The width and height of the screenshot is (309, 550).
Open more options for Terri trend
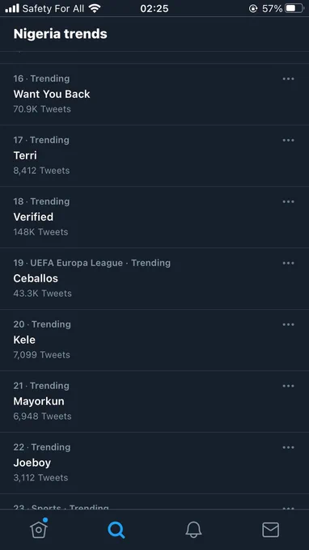288,140
